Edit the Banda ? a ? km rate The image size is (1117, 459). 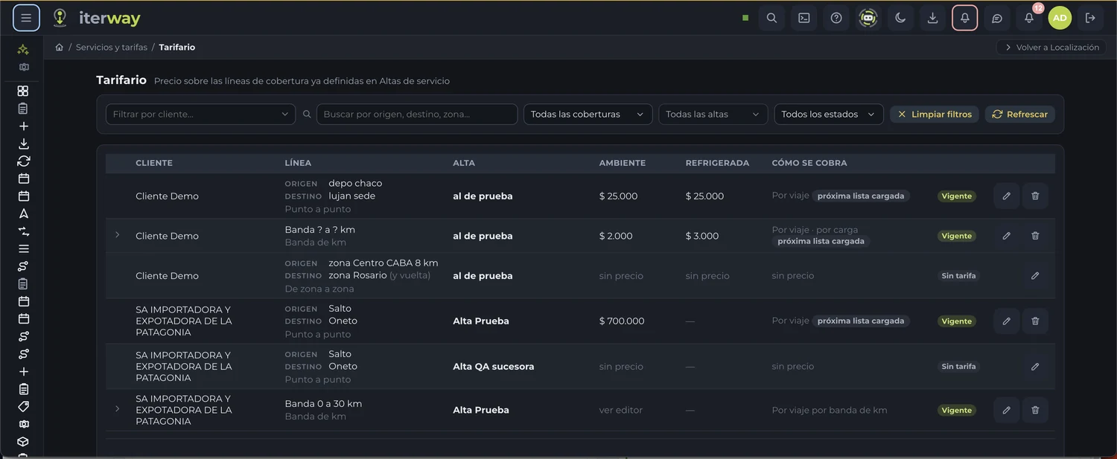1006,236
